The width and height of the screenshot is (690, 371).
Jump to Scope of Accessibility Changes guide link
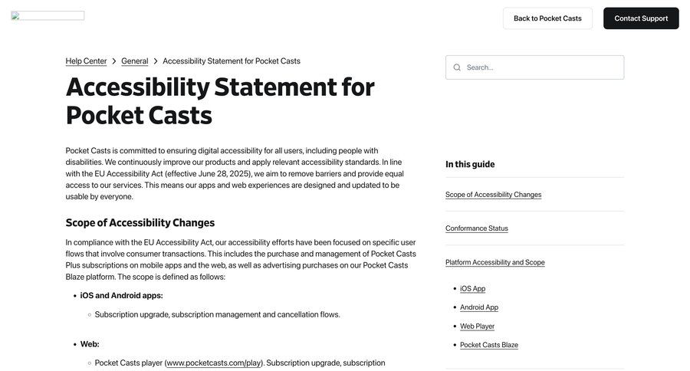click(x=493, y=195)
